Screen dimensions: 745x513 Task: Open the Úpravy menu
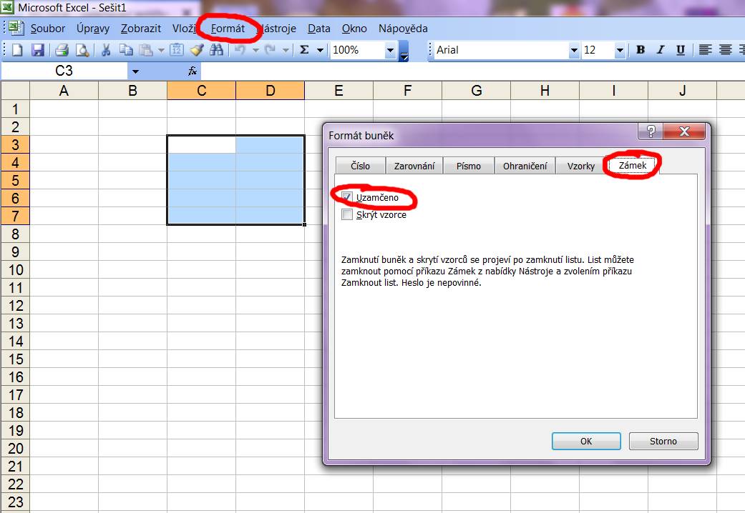93,29
